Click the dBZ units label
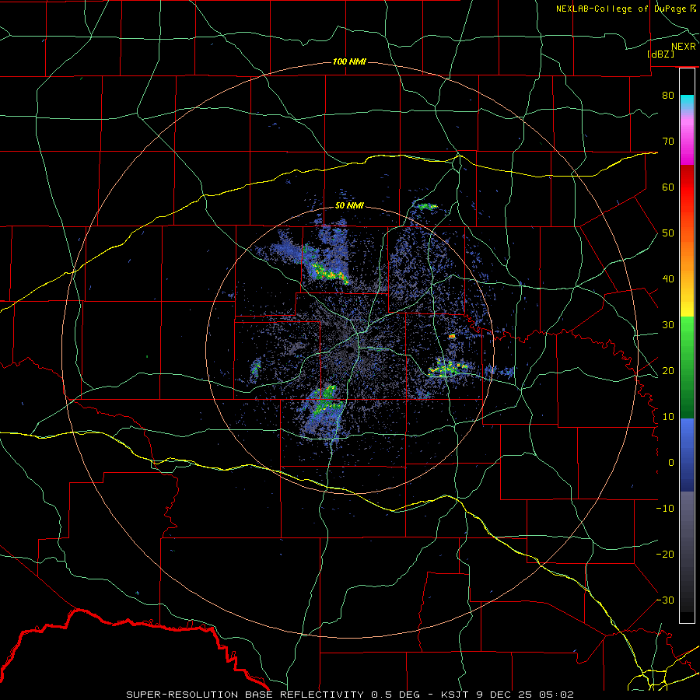Image resolution: width=700 pixels, height=700 pixels. [x=661, y=54]
